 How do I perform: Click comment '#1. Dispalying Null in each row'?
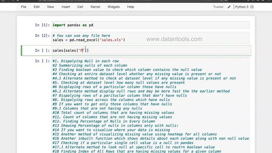coord(86,61)
